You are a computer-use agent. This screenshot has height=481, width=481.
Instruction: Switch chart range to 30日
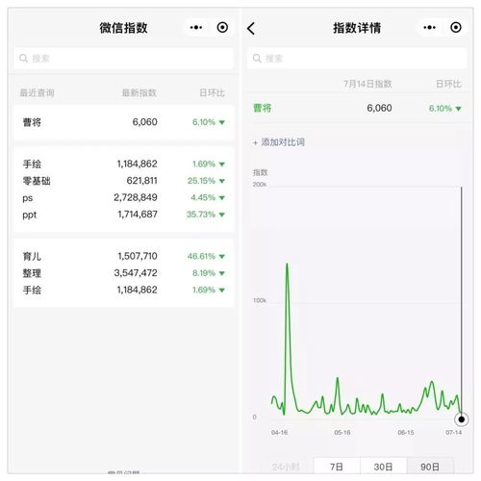pos(383,467)
